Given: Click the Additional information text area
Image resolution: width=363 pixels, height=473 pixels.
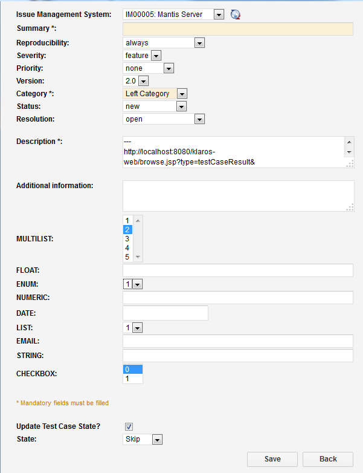Looking at the screenshot, I should coord(237,195).
